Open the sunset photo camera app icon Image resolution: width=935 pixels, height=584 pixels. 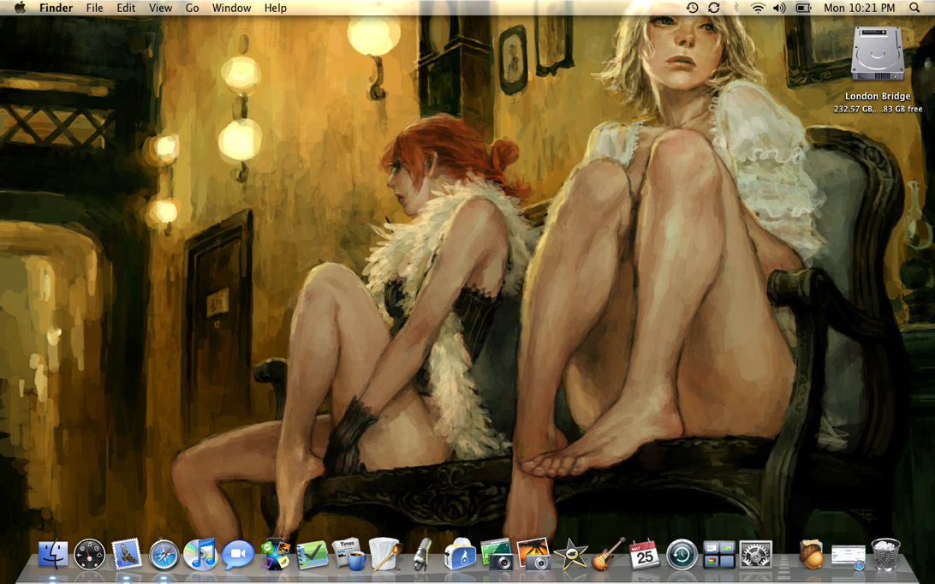(x=533, y=554)
